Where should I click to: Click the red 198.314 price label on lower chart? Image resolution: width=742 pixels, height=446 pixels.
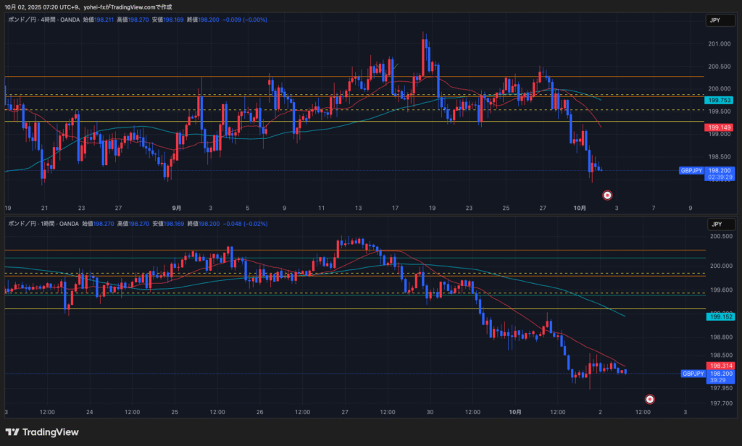click(x=721, y=366)
